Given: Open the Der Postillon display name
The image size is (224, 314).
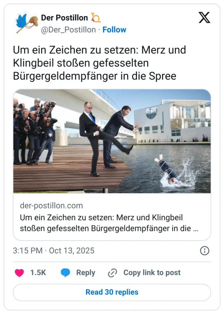Looking at the screenshot, I should pyautogui.click(x=64, y=18).
